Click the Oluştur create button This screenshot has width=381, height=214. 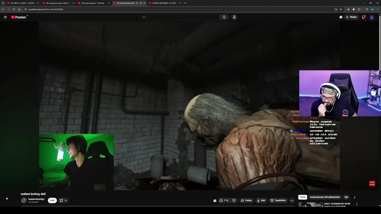tap(351, 17)
